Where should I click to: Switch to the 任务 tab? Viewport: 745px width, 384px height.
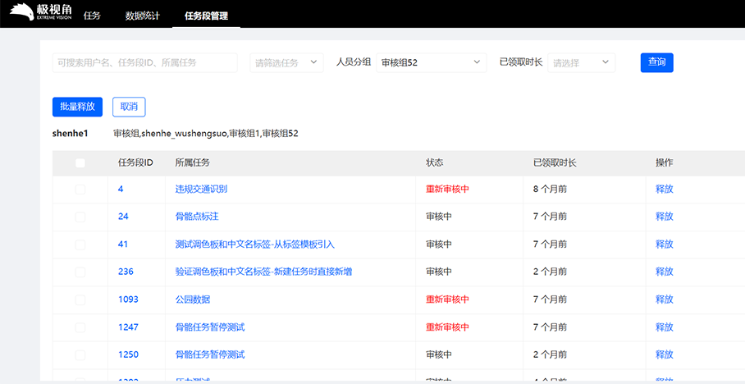coord(92,16)
